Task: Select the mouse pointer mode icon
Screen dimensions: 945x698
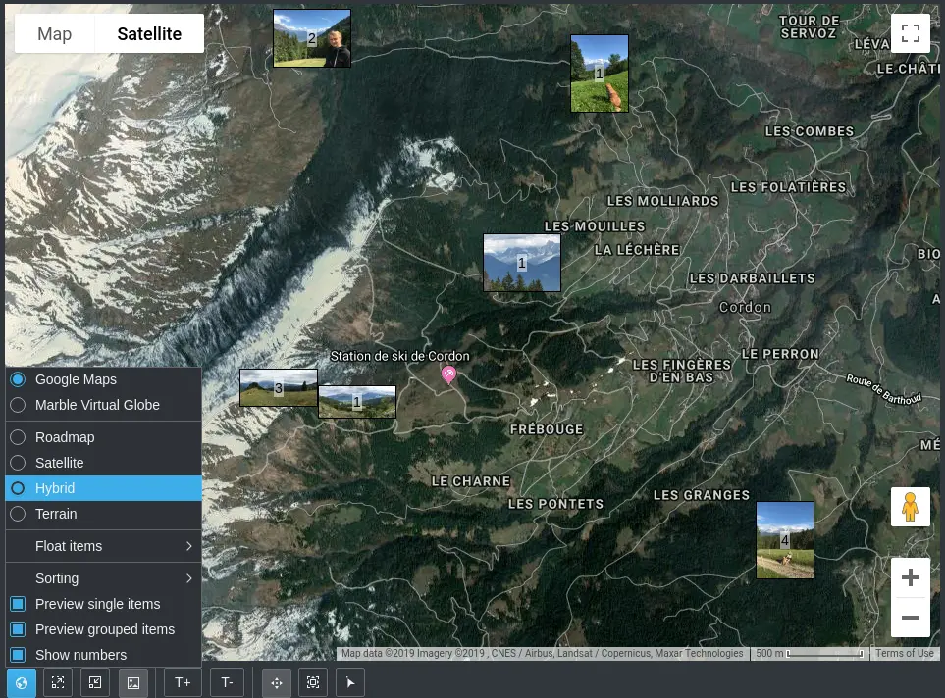Action: pyautogui.click(x=350, y=682)
